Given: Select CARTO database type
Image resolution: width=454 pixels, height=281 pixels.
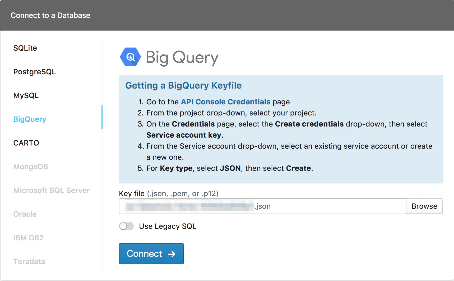Looking at the screenshot, I should [26, 143].
